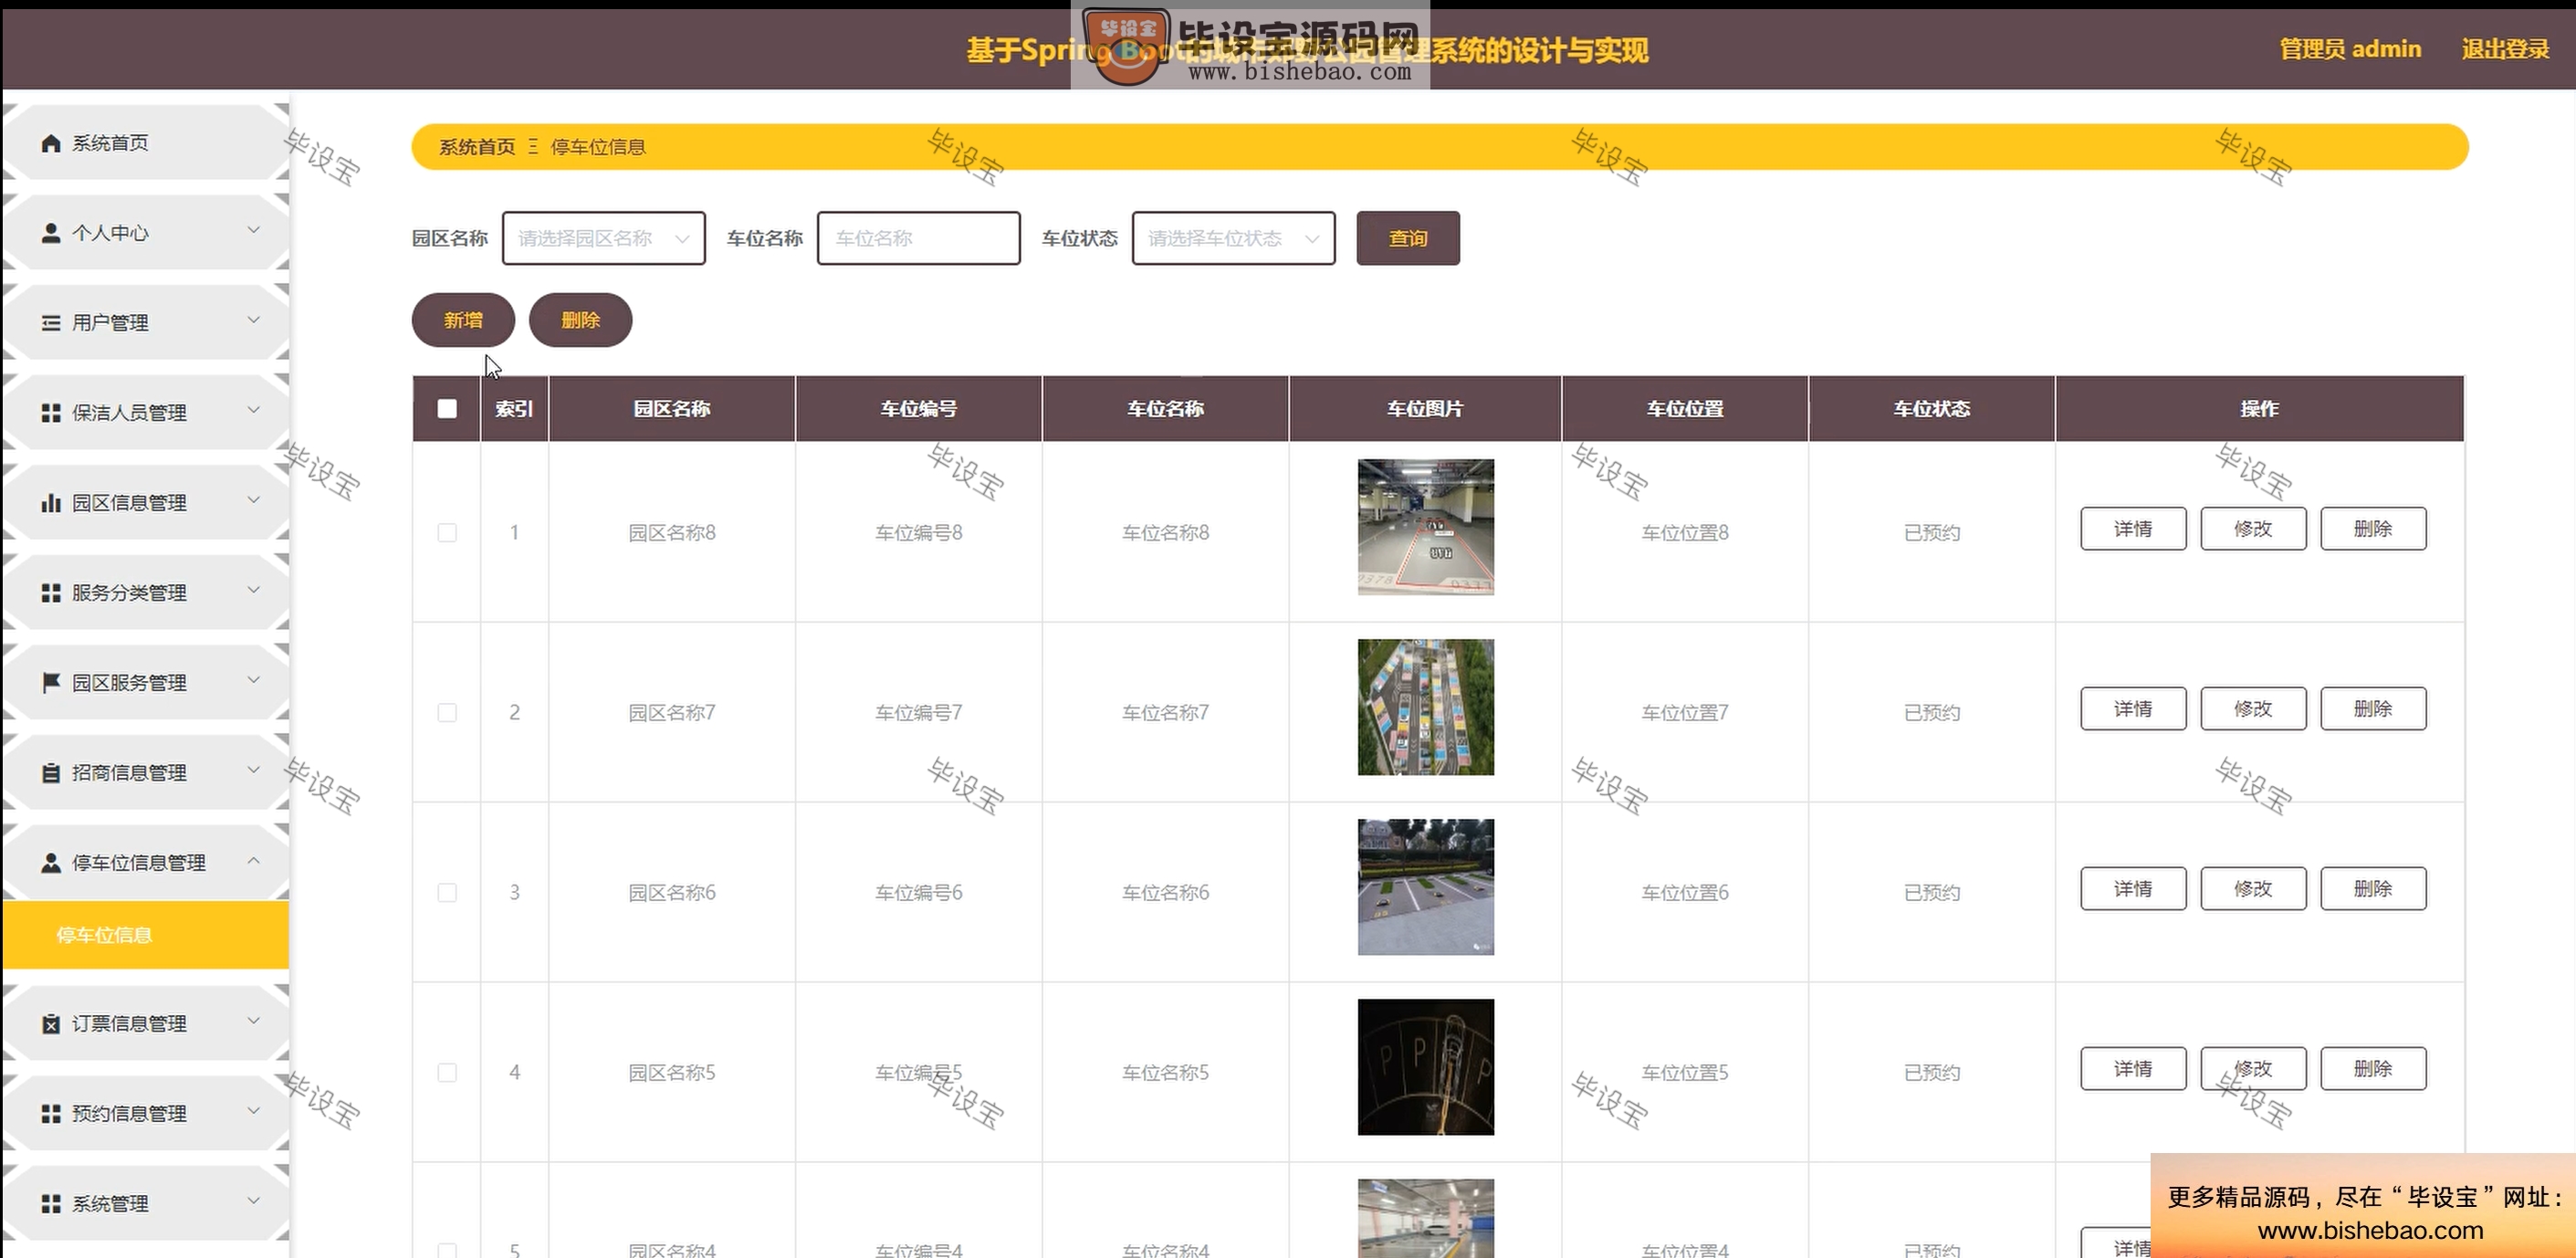2576x1258 pixels.
Task: Click the bar chart icon beside 园区信息管理
Action: [51, 503]
